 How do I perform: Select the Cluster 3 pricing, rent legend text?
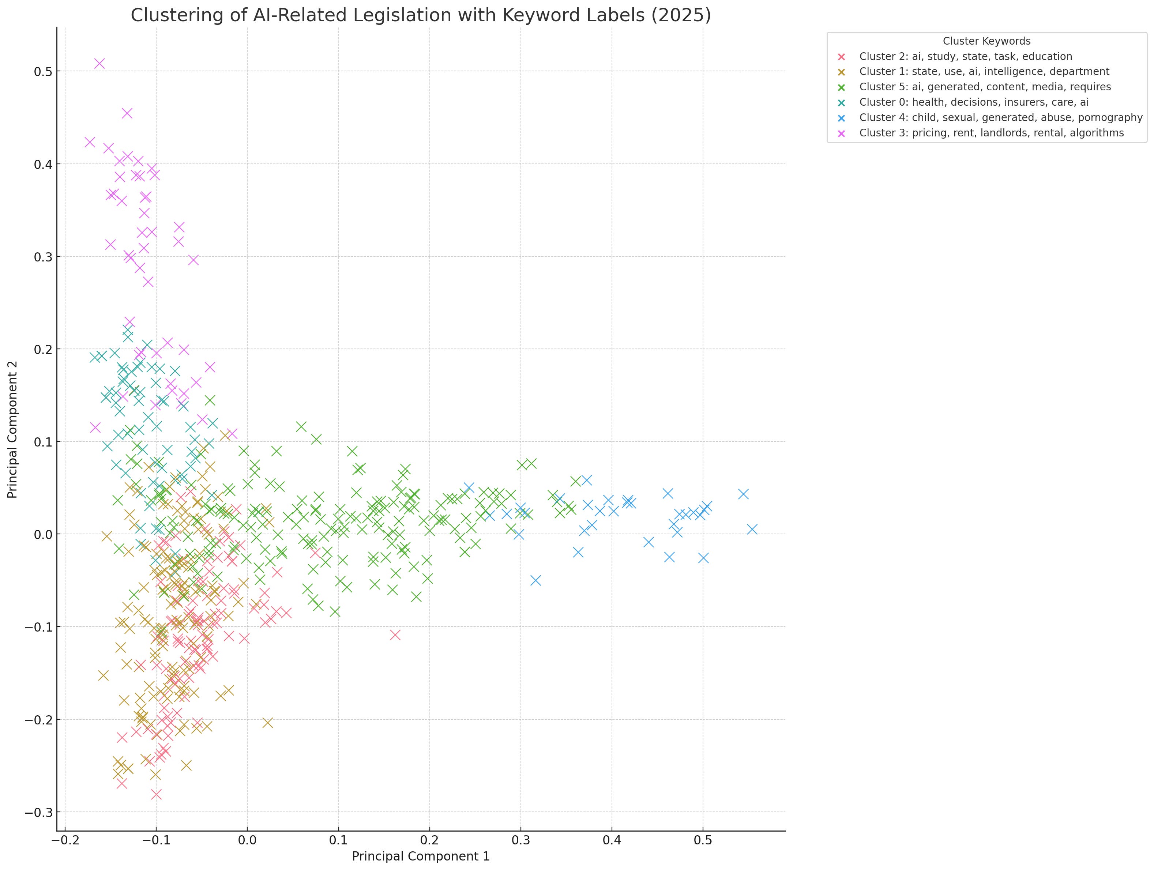click(x=991, y=133)
